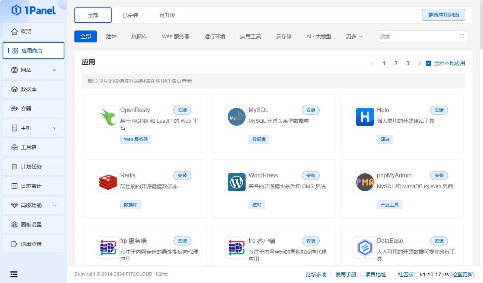Open the MySQL app icon
Screen dimensions: 483x283
click(x=237, y=117)
